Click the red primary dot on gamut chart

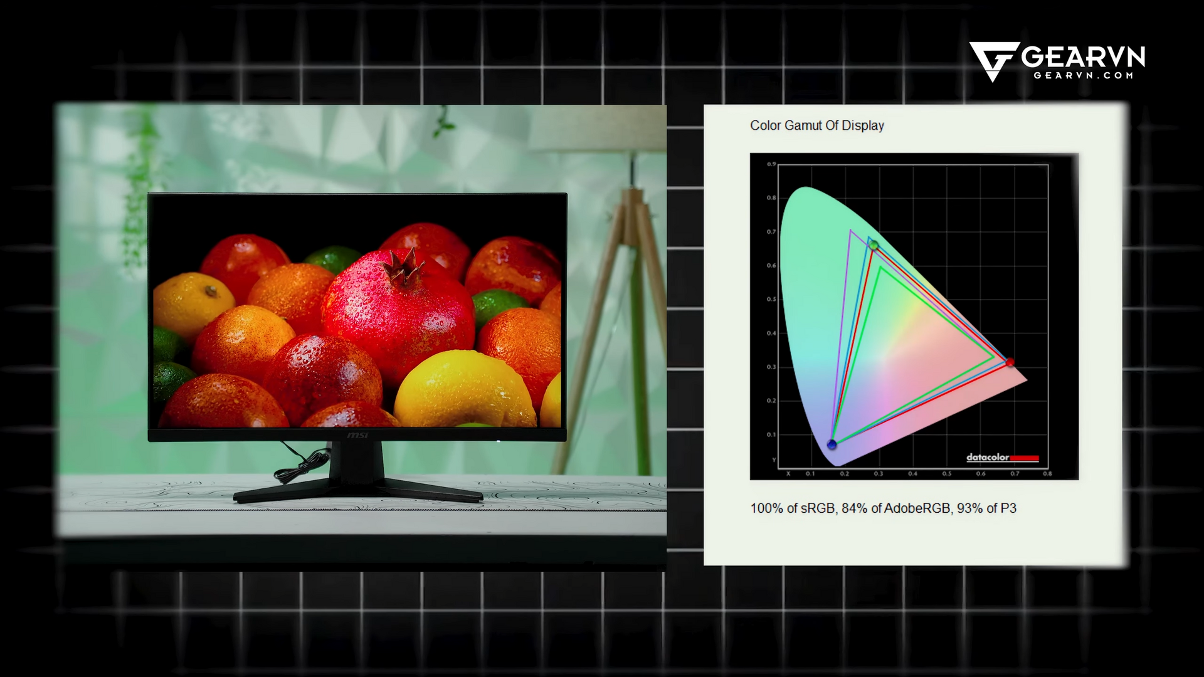point(1010,362)
